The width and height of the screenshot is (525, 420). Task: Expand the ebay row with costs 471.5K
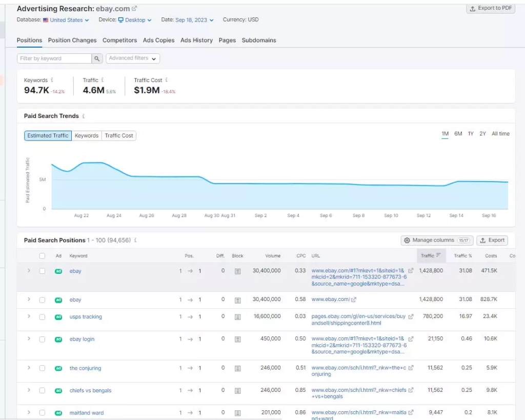29,271
